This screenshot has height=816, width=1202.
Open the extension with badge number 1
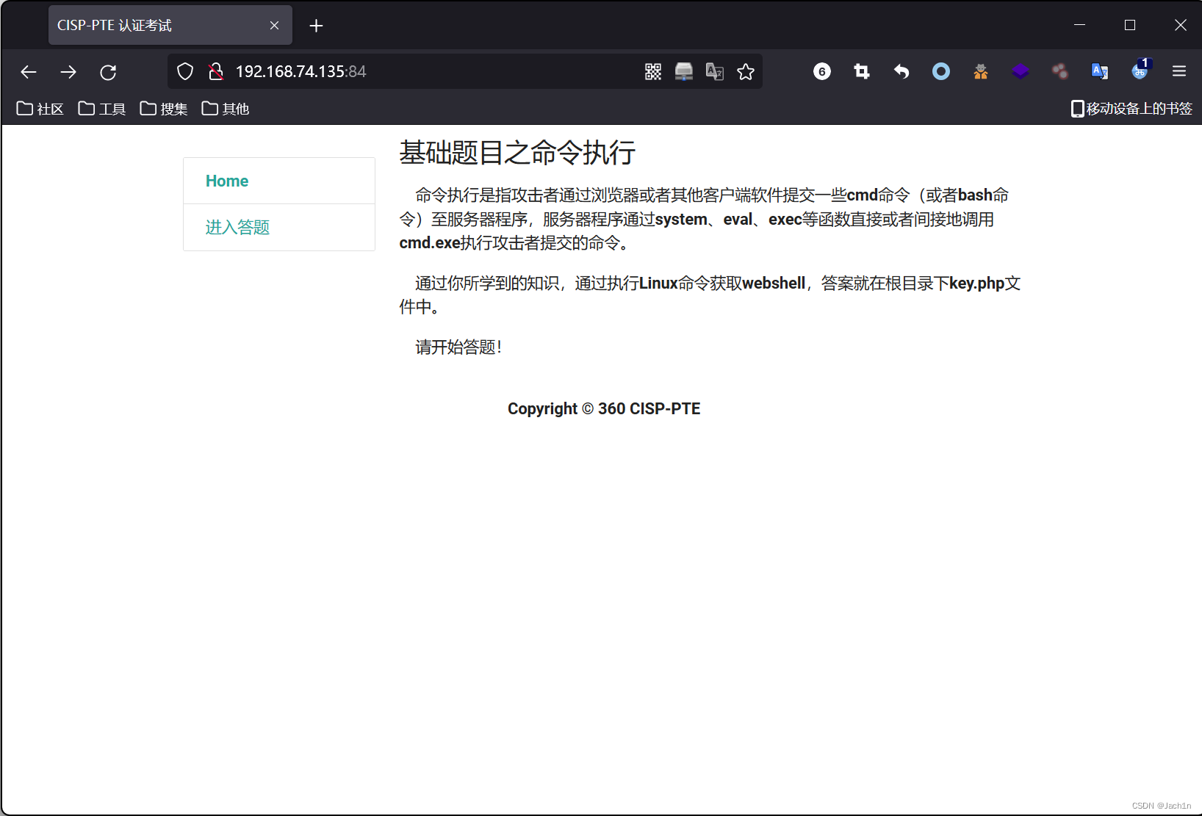tap(1140, 70)
